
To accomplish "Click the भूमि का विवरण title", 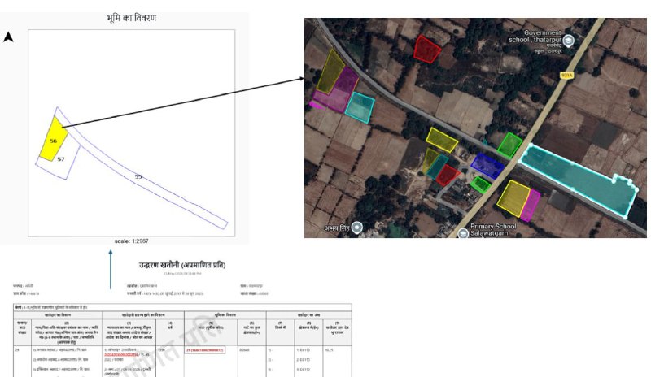I will point(132,18).
